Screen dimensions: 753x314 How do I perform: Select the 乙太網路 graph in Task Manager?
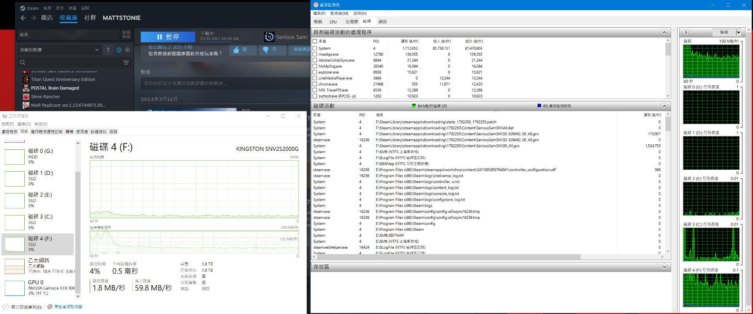click(x=15, y=266)
